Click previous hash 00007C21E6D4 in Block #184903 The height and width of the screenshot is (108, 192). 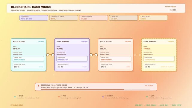pos(105,54)
